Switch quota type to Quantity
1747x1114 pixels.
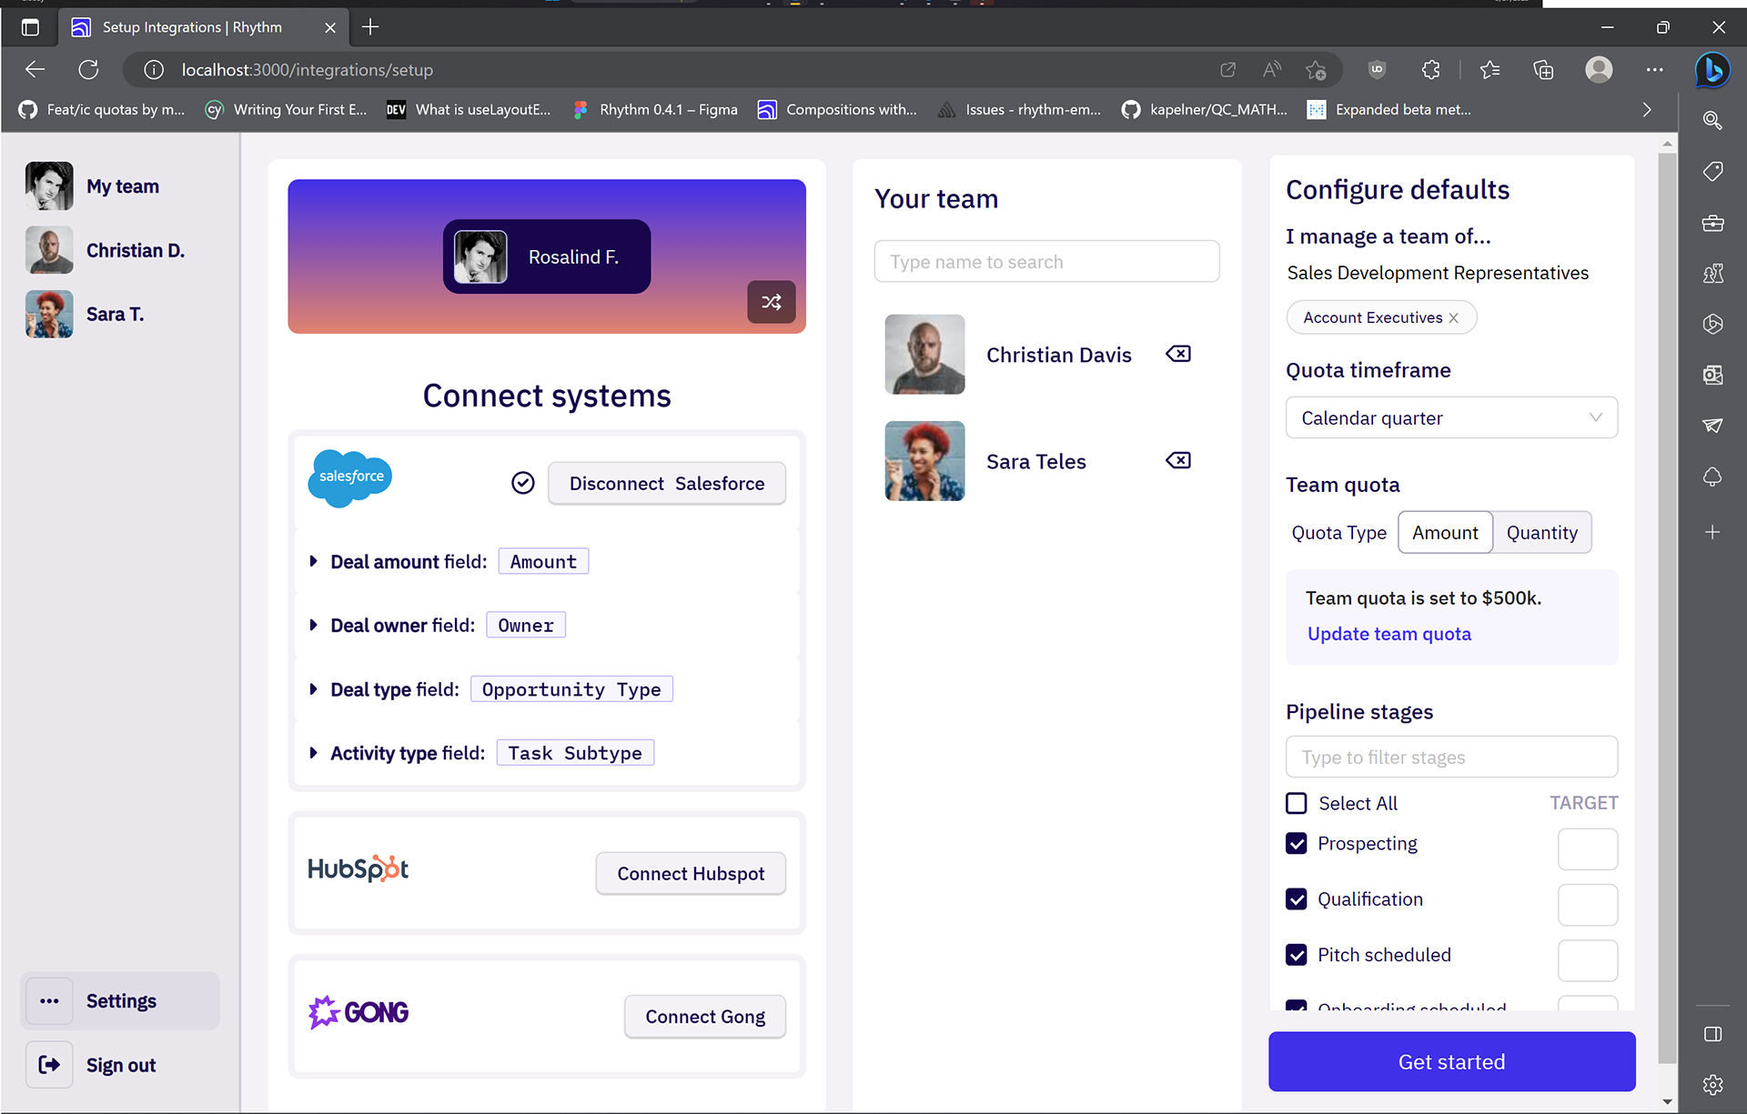click(1541, 533)
